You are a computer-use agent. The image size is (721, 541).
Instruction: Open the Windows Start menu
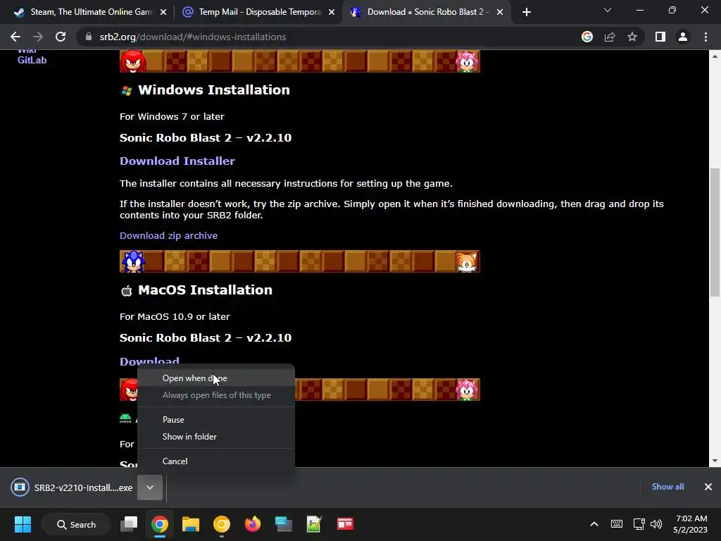23,524
